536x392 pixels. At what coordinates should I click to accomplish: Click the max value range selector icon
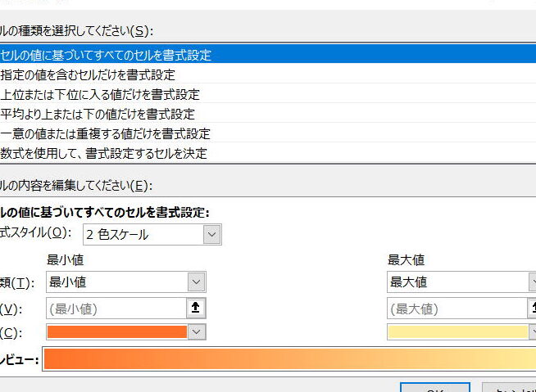point(532,308)
